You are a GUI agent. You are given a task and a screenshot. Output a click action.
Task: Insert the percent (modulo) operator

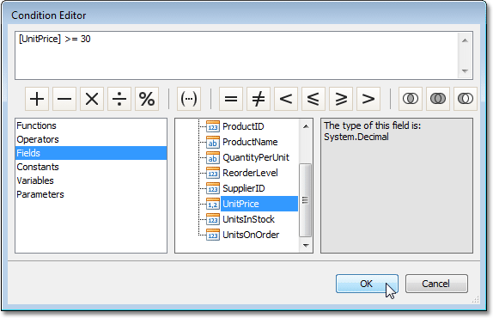(x=147, y=99)
